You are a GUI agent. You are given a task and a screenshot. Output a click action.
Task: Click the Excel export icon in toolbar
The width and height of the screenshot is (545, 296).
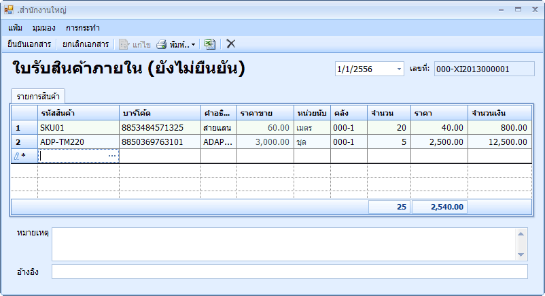pyautogui.click(x=210, y=44)
